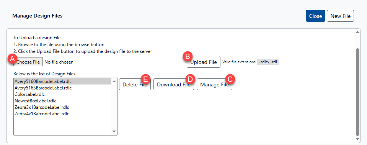Click the Upload File button
This screenshot has width=367, height=145.
pos(203,62)
